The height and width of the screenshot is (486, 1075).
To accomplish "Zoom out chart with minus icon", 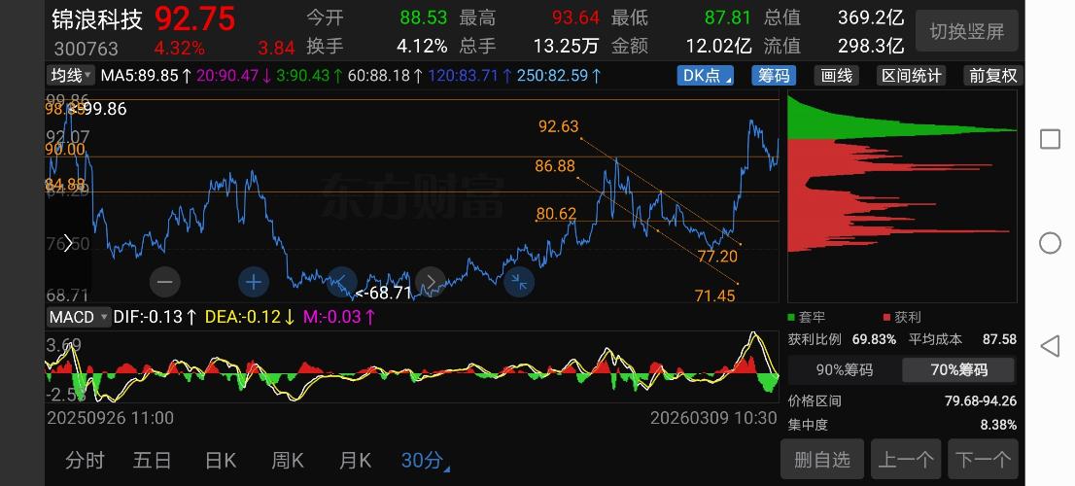I will click(164, 282).
